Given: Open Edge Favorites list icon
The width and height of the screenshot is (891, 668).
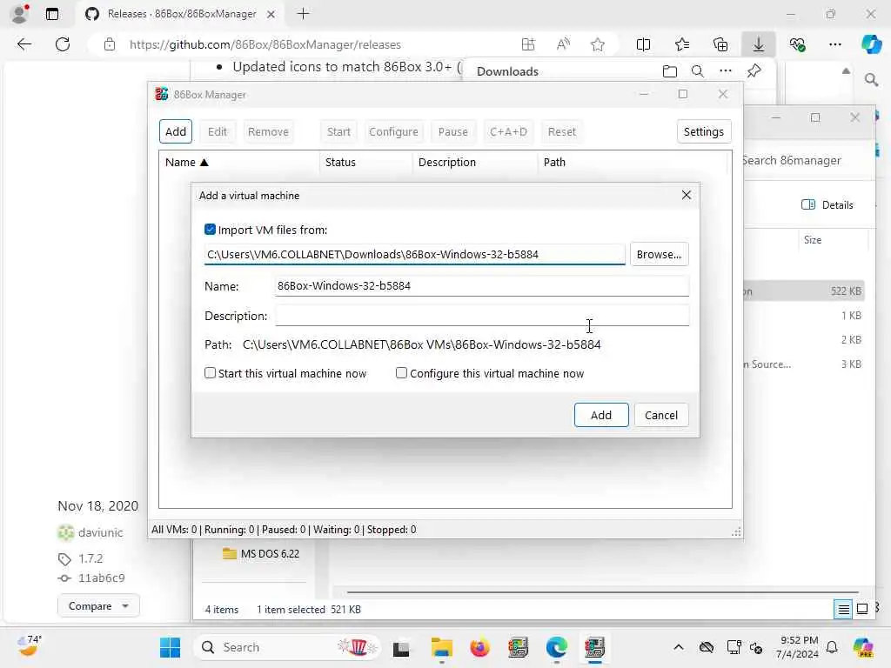Looking at the screenshot, I should (682, 44).
